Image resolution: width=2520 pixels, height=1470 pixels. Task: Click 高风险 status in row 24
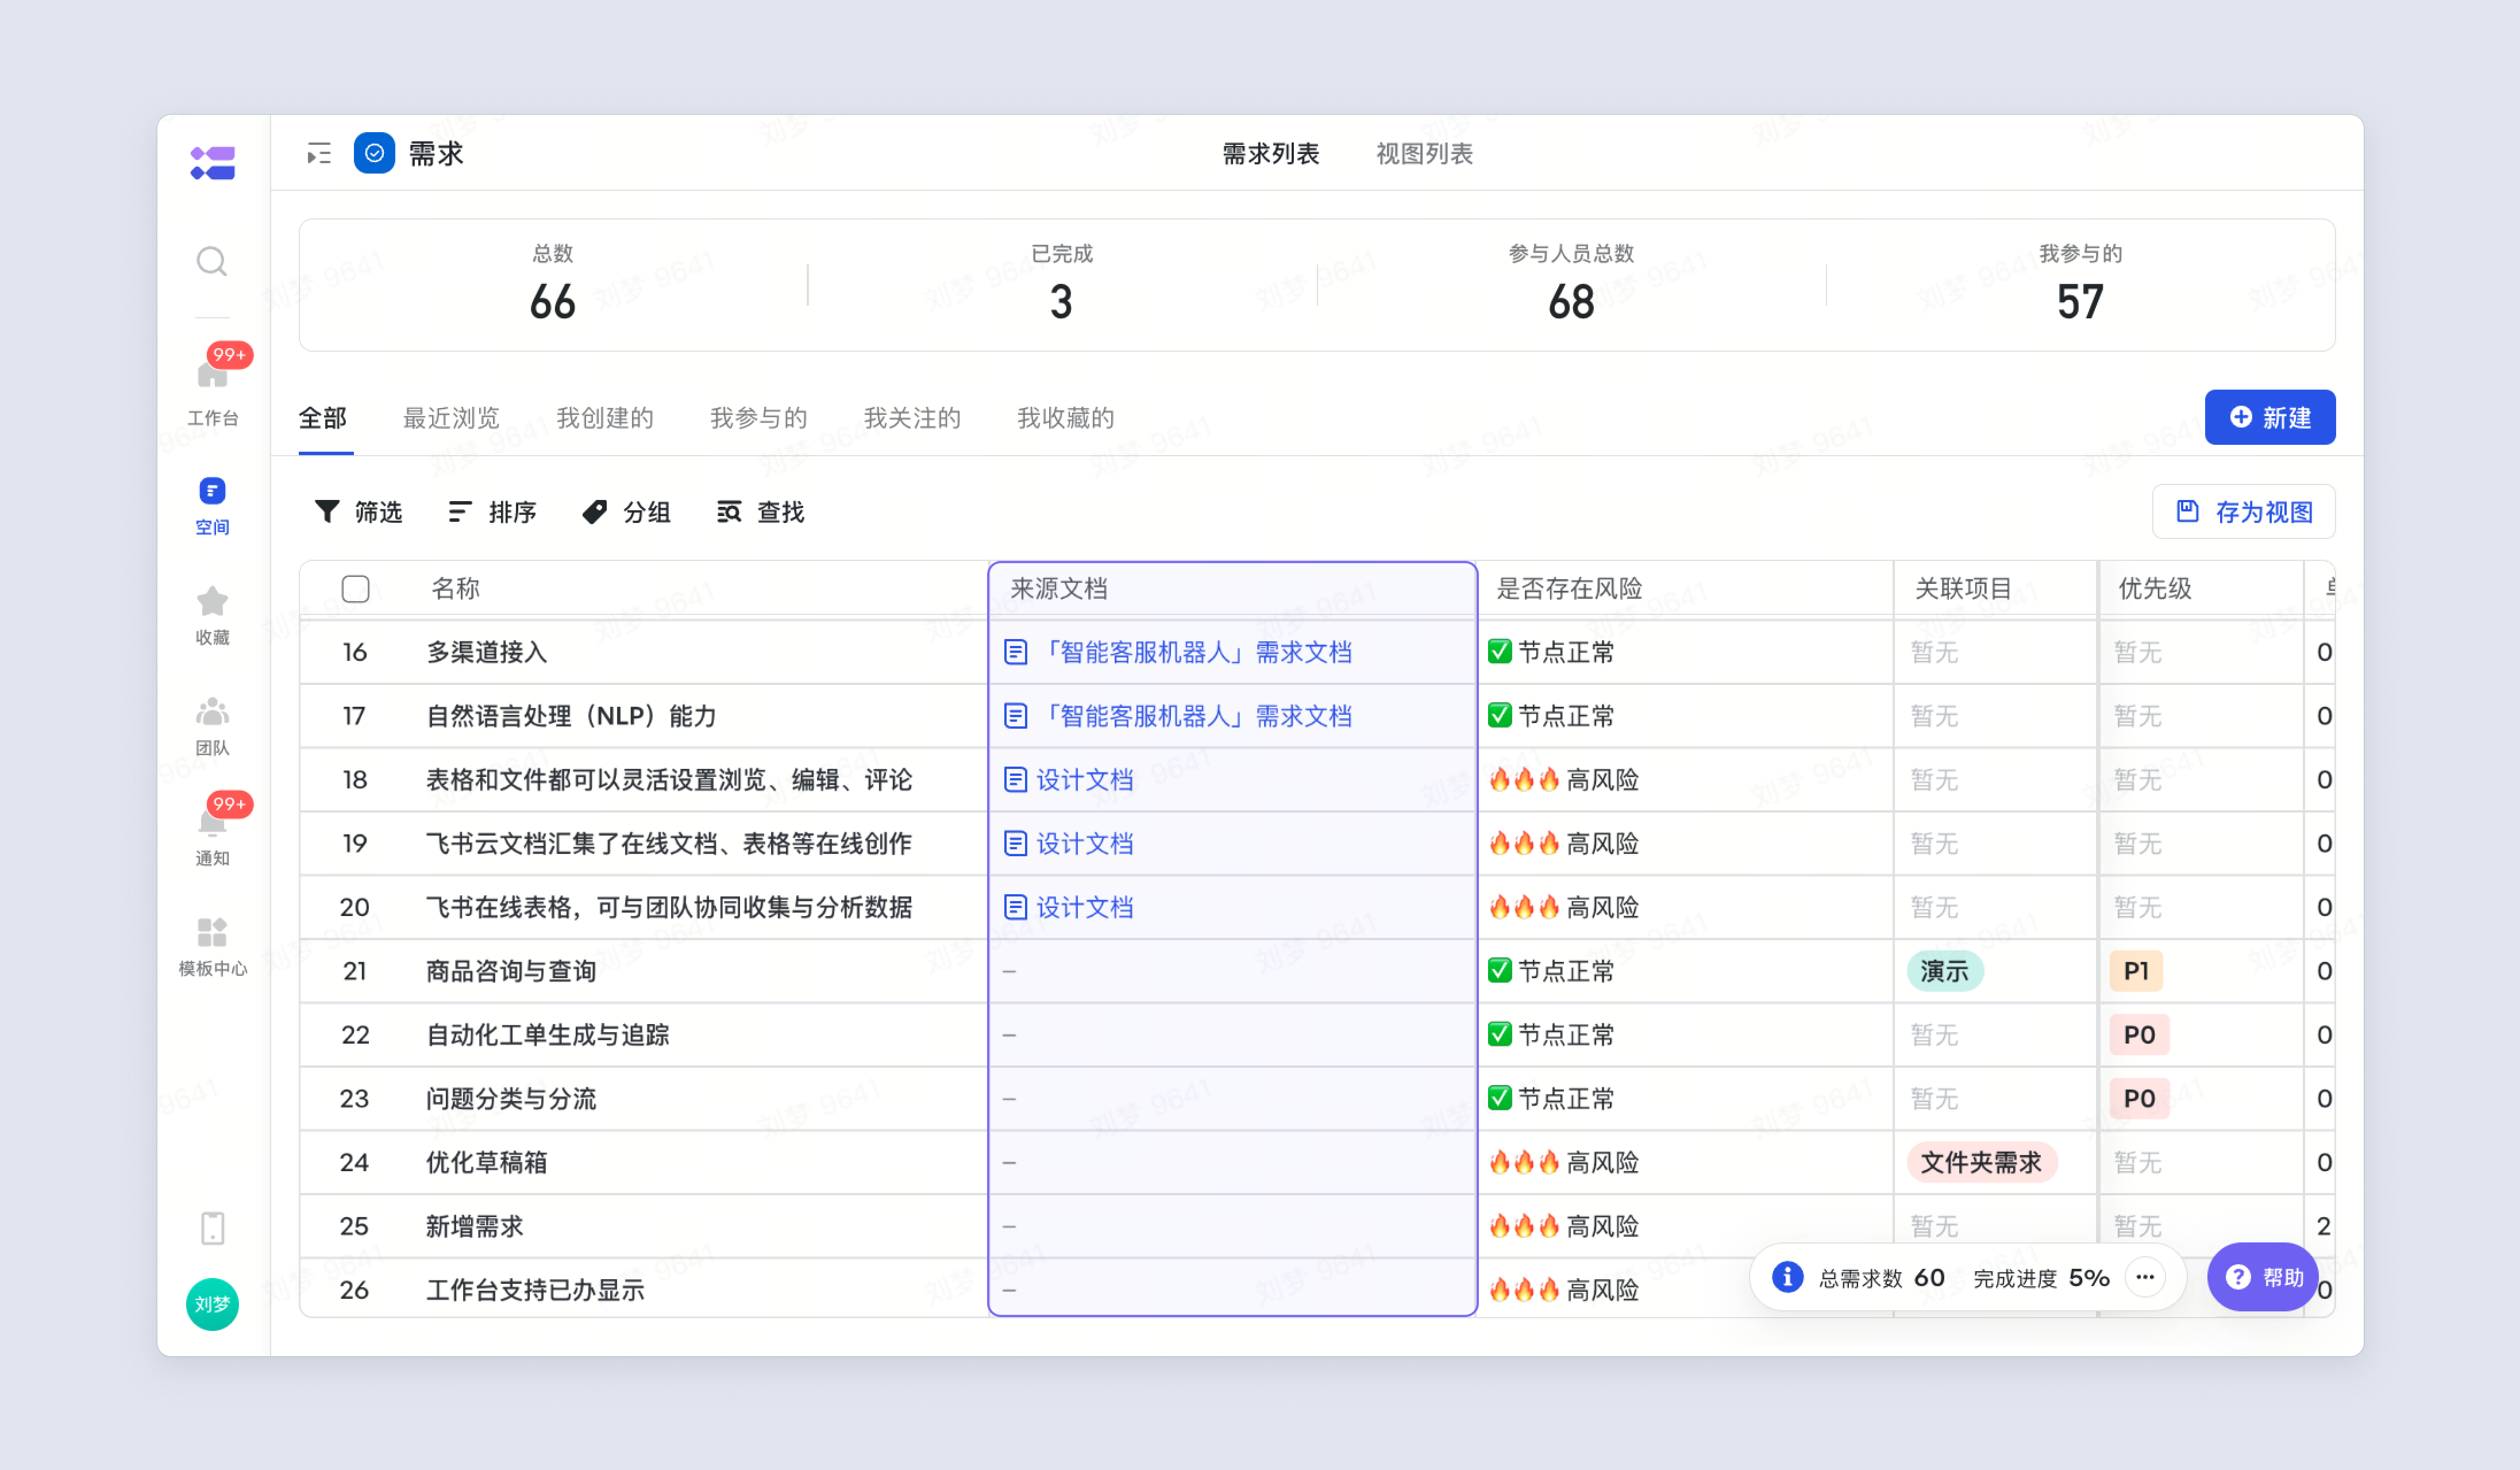[1564, 1162]
